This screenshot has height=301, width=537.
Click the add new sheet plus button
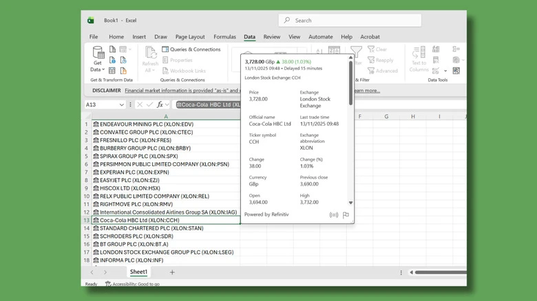[172, 272]
